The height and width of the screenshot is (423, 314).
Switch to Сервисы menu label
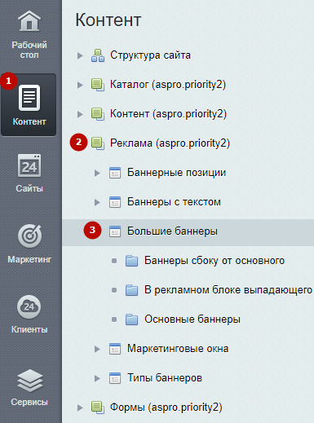click(29, 402)
